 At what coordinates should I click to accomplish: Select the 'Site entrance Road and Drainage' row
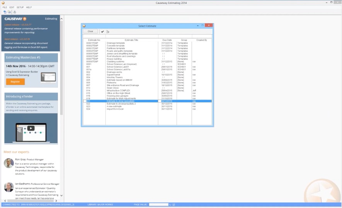tap(148, 85)
